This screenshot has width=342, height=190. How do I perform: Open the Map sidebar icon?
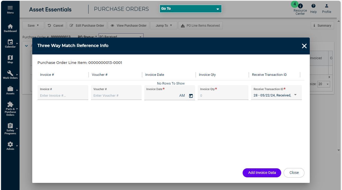click(10, 57)
